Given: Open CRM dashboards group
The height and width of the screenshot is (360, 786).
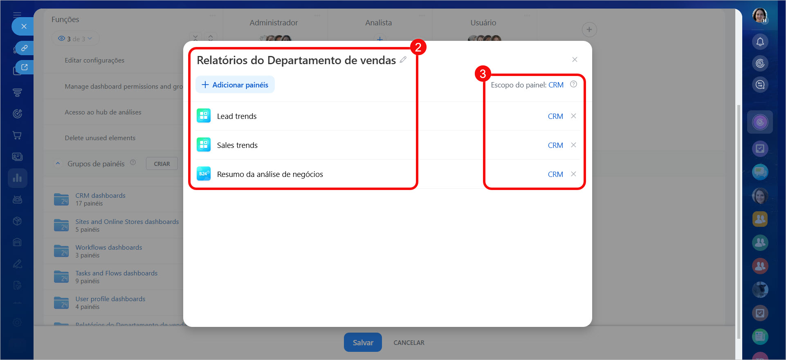Looking at the screenshot, I should 100,196.
